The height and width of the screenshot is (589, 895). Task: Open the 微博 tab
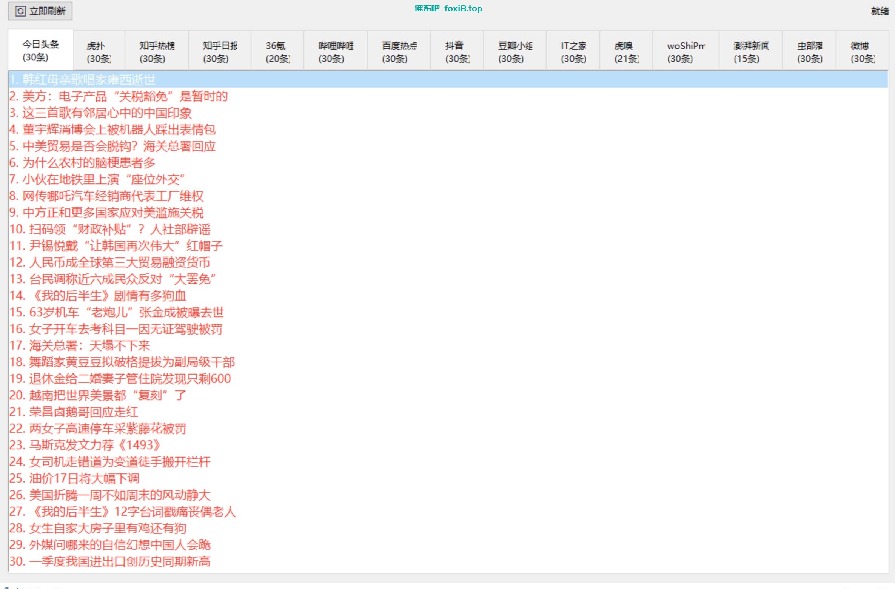coord(862,52)
